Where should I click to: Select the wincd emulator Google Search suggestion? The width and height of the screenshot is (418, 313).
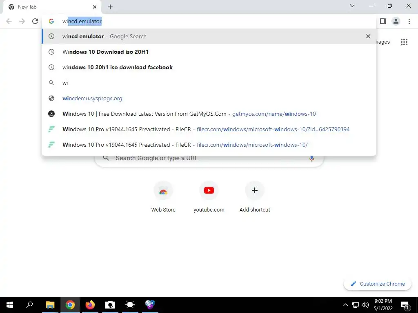pyautogui.click(x=209, y=36)
